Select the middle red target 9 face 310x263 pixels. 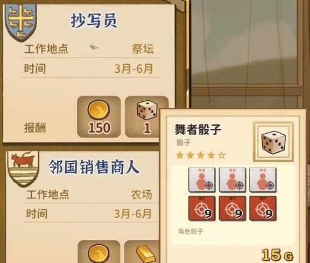coord(232,209)
